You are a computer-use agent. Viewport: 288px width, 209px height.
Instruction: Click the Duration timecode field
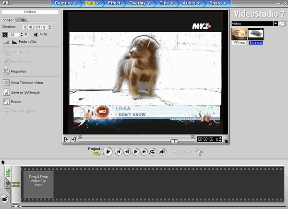[x=35, y=27]
